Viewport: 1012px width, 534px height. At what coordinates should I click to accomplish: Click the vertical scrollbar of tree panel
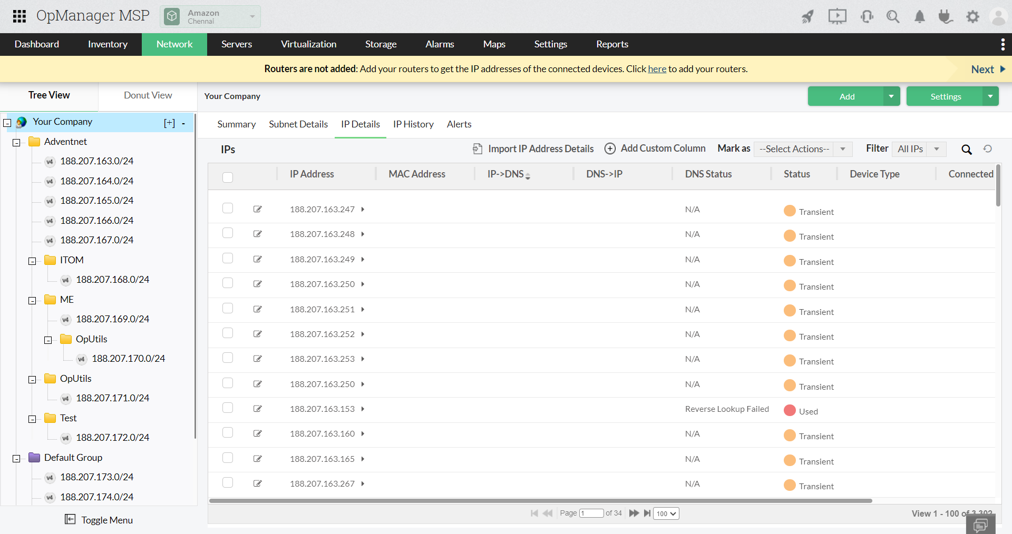point(195,276)
